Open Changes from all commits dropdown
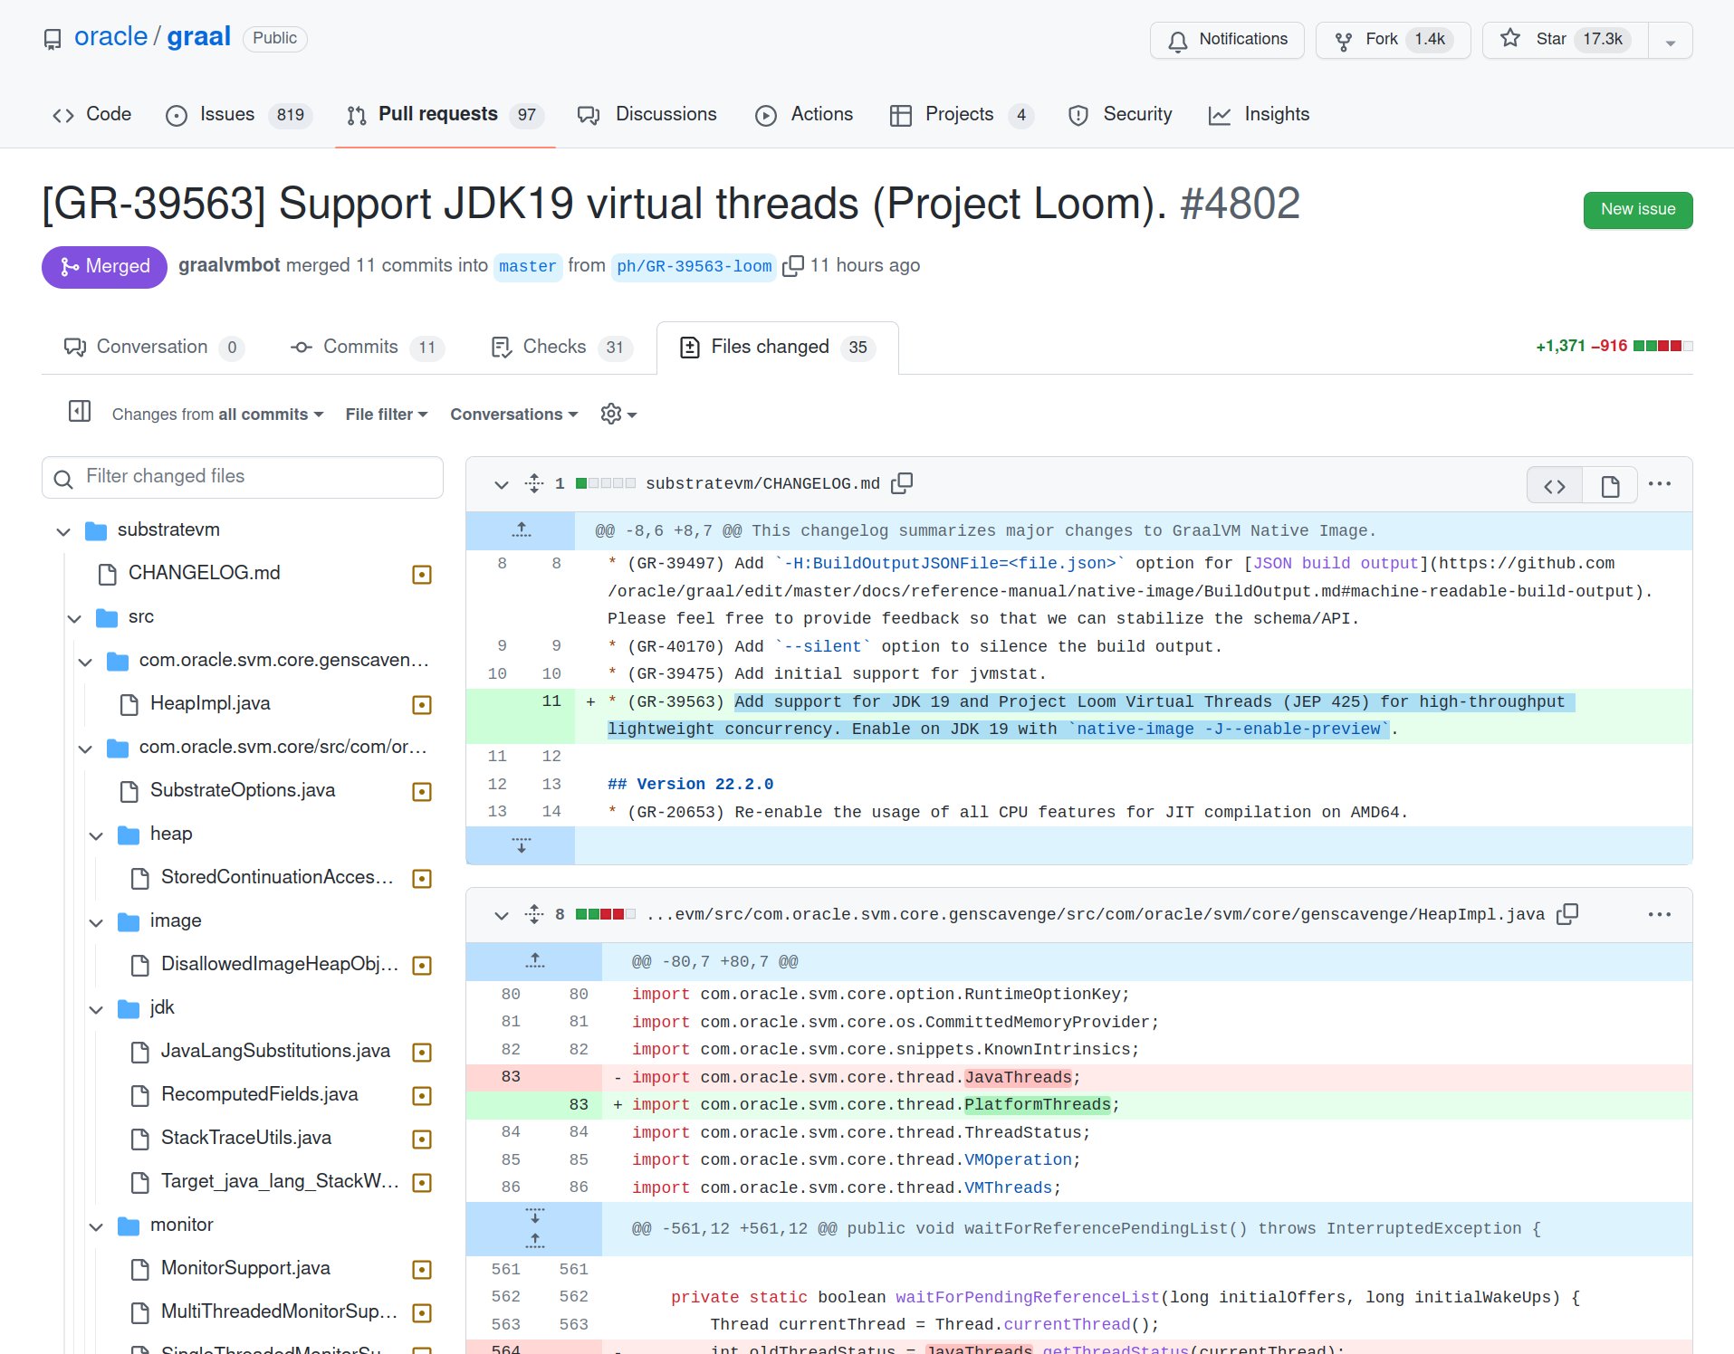The height and width of the screenshot is (1354, 1734). coord(217,415)
